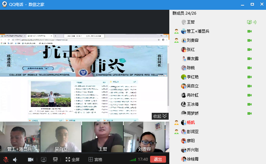Click the camera icon next to 周梦娇

(250, 113)
